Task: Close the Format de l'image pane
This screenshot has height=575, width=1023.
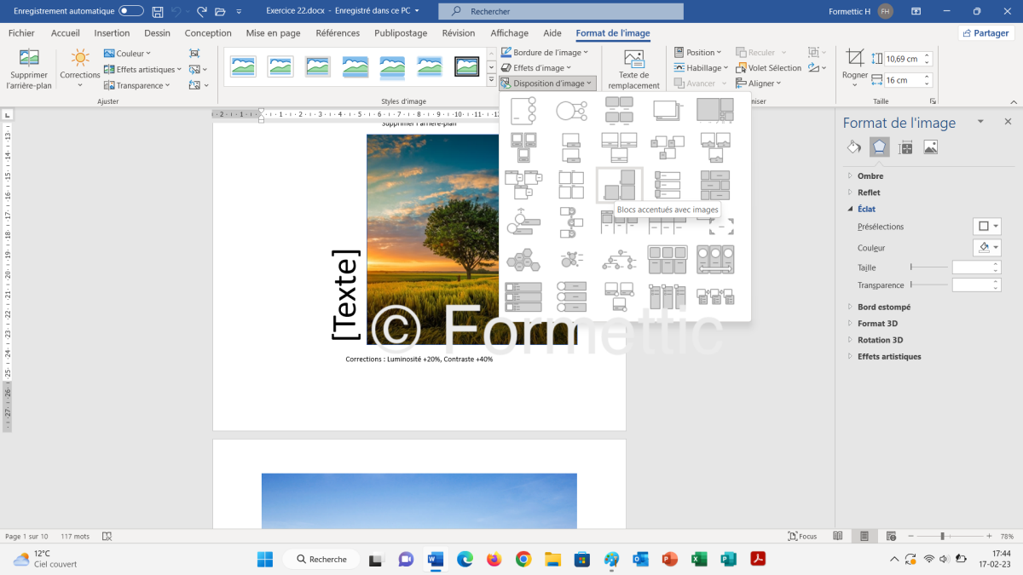Action: click(1008, 122)
